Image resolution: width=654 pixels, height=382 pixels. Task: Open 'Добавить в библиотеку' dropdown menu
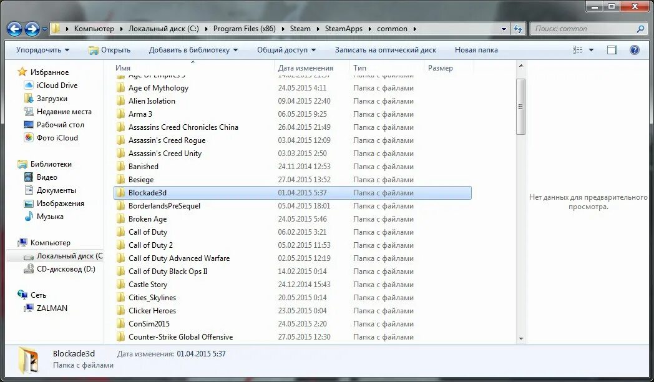[193, 50]
